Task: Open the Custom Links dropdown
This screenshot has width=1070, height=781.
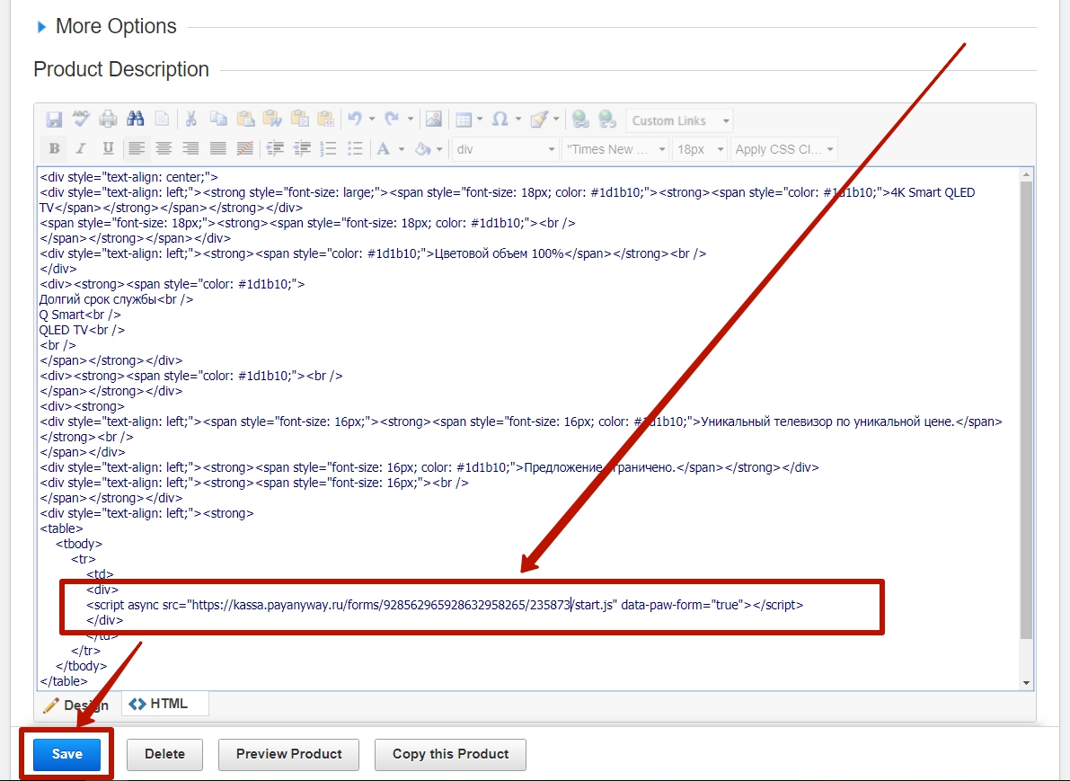Action: 679,120
